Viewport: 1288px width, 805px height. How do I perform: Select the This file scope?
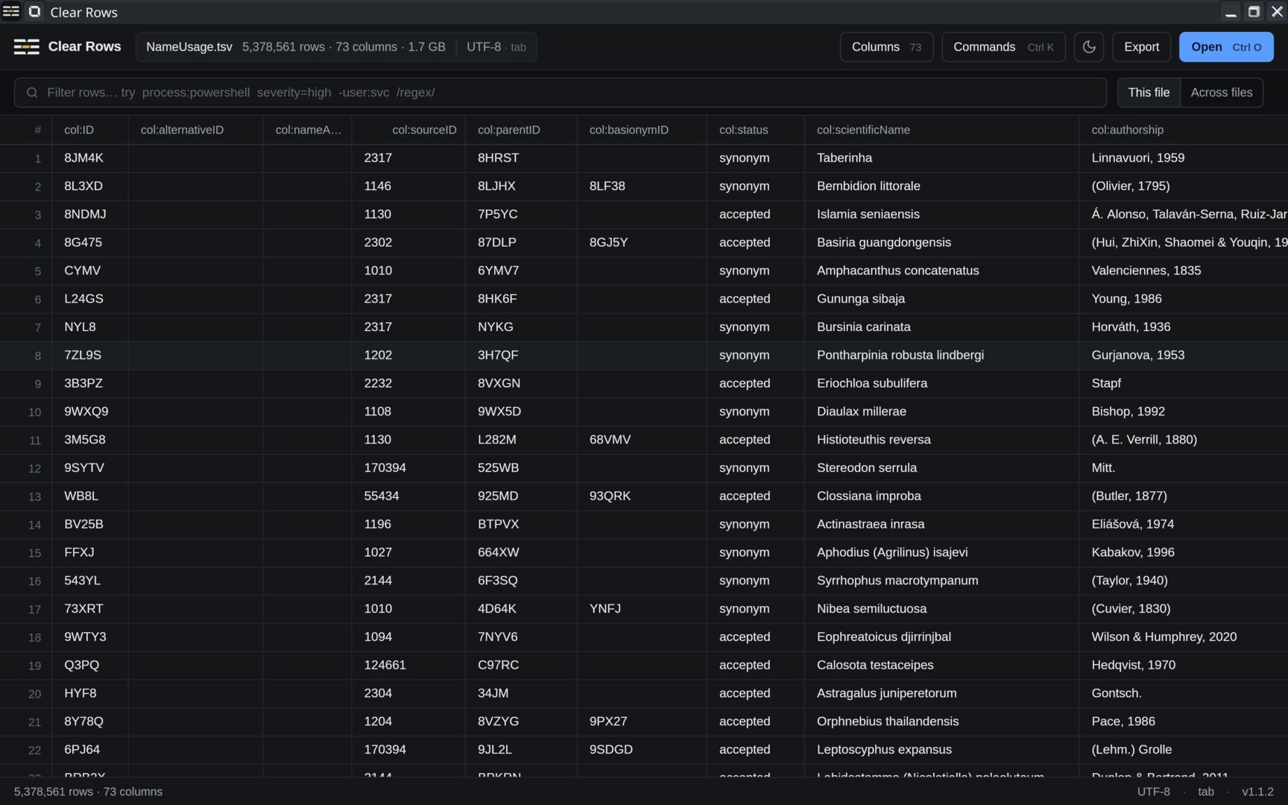click(1149, 92)
